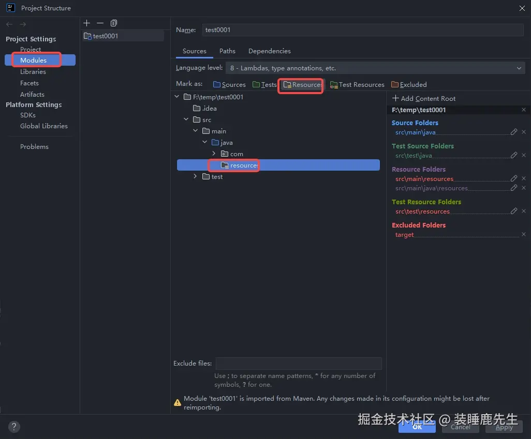Screen dimensions: 531x439
Task: Mark selected folder as Sources
Action: pyautogui.click(x=229, y=85)
